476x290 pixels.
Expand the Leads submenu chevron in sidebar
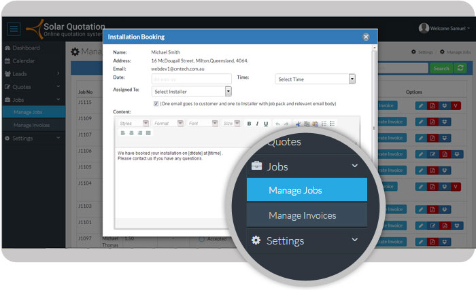(58, 73)
